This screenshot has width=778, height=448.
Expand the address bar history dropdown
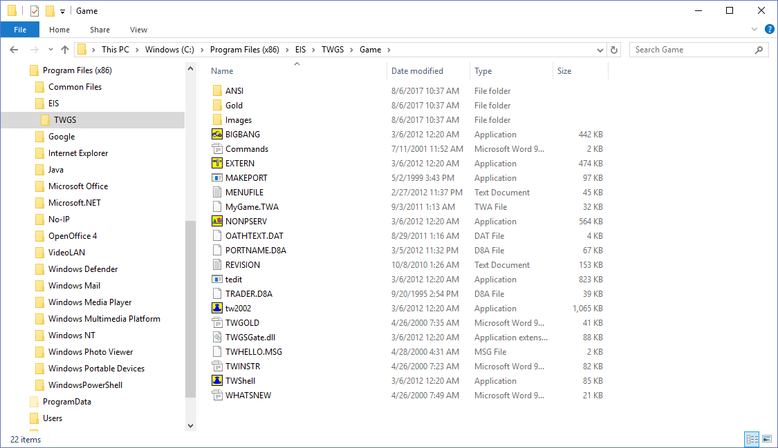point(600,50)
